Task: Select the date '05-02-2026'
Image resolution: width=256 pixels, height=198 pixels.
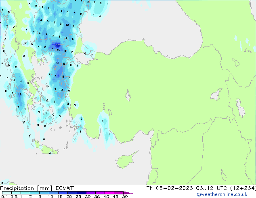Action: (174, 188)
